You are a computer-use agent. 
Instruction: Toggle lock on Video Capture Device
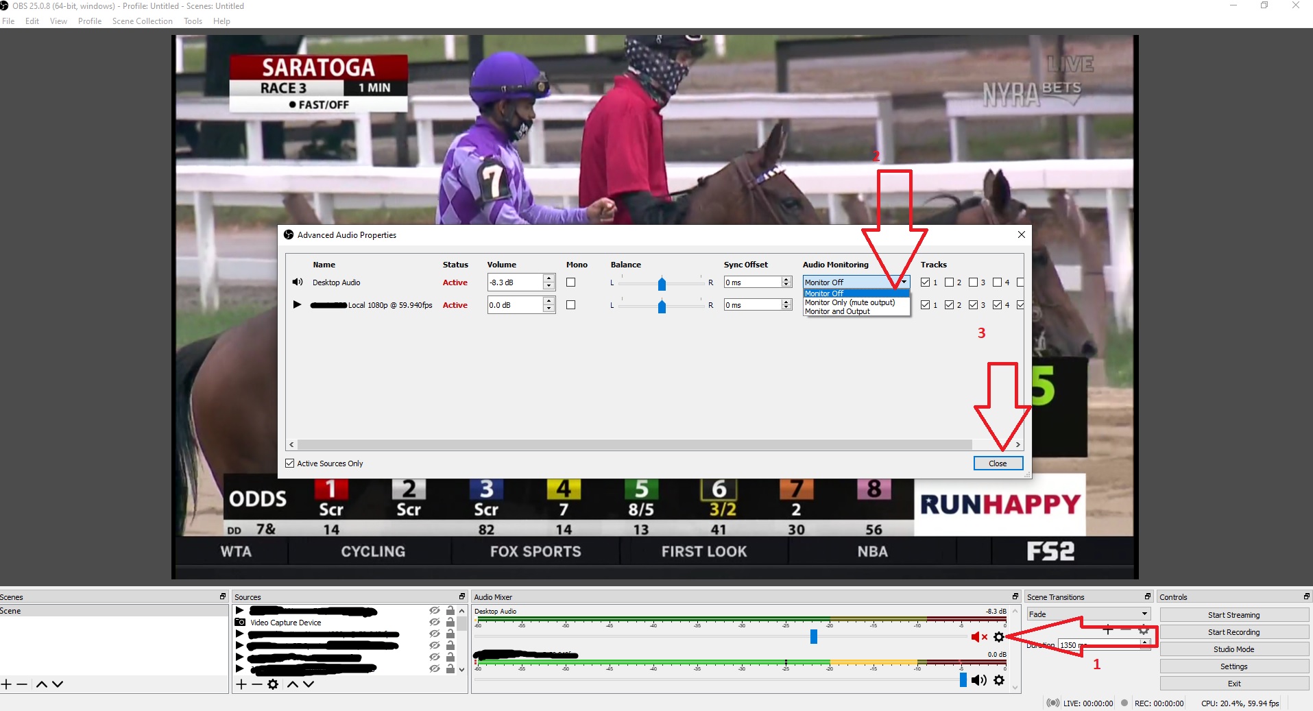point(450,623)
